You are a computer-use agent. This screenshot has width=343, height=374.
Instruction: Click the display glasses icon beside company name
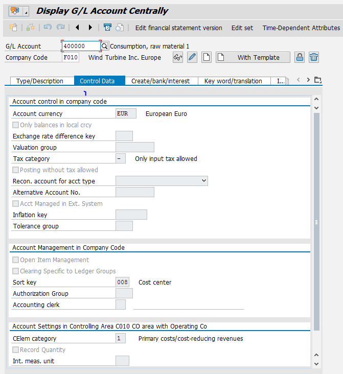(178, 57)
